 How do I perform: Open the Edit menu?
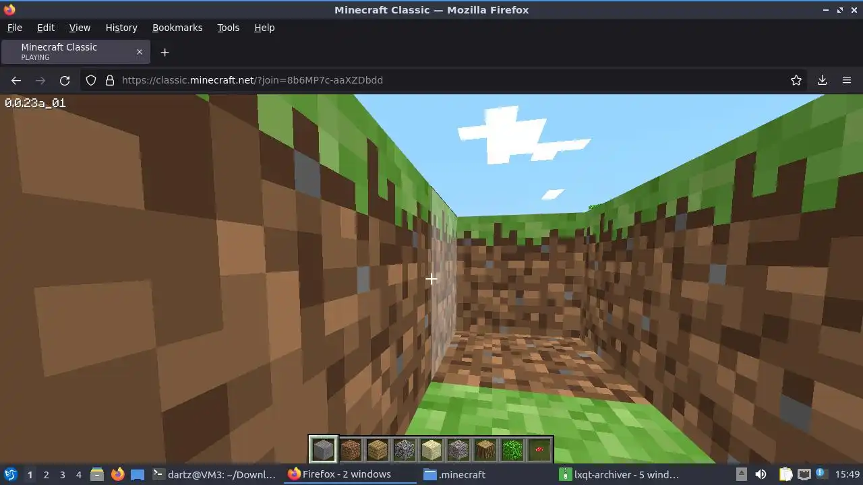pyautogui.click(x=46, y=28)
